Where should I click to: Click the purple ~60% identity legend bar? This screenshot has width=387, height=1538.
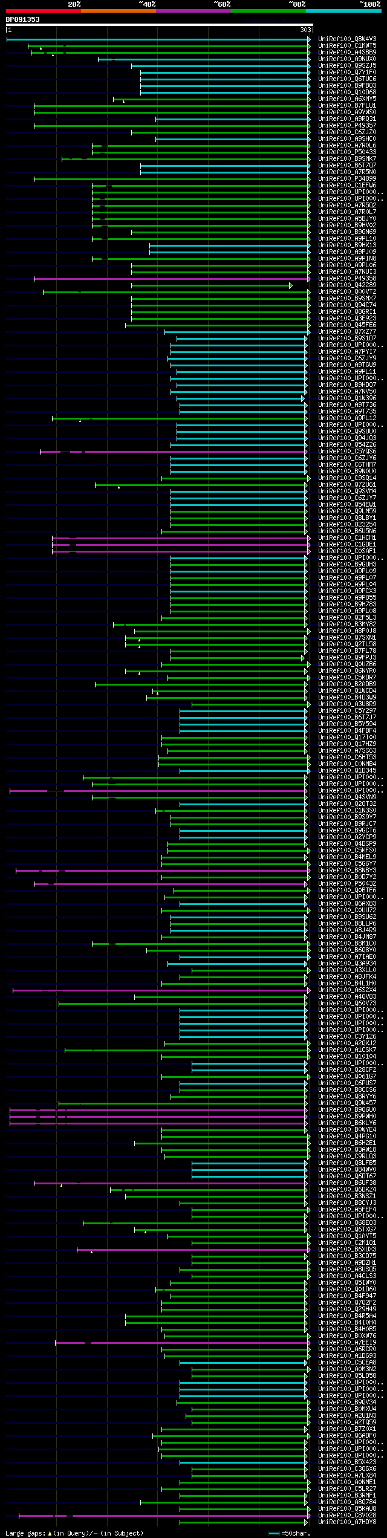(193, 11)
